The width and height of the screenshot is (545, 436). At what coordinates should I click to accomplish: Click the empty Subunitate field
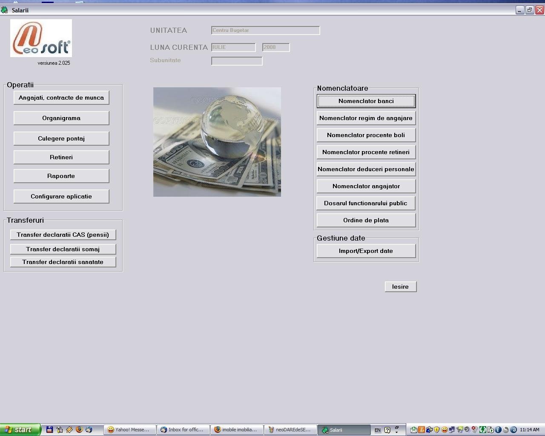237,61
